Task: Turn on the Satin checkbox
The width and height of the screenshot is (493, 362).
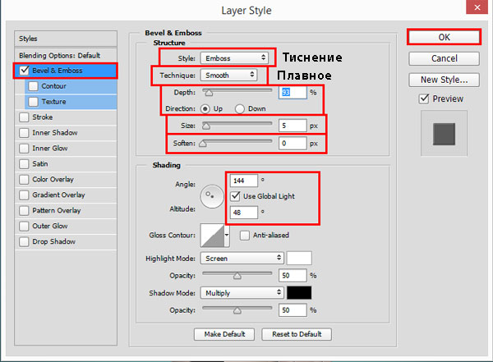Action: click(x=24, y=163)
